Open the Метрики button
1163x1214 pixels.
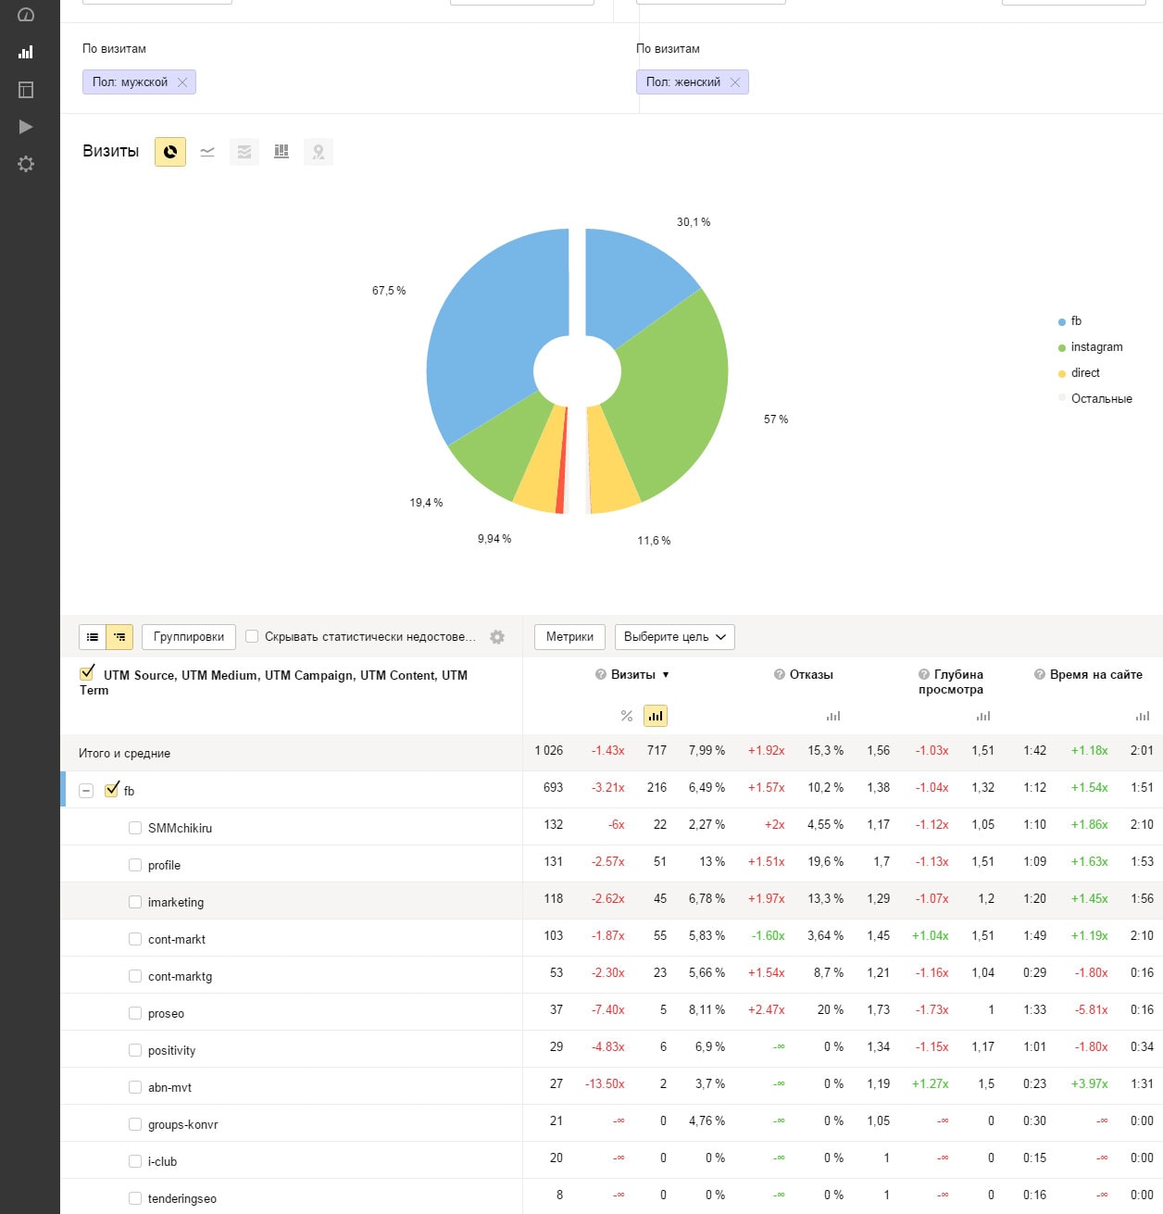(x=569, y=637)
